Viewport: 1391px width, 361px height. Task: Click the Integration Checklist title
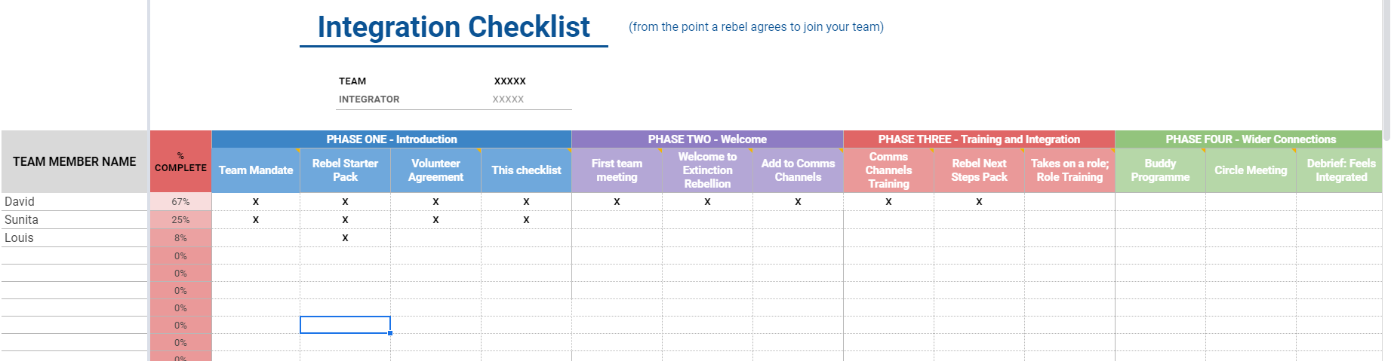coord(454,27)
